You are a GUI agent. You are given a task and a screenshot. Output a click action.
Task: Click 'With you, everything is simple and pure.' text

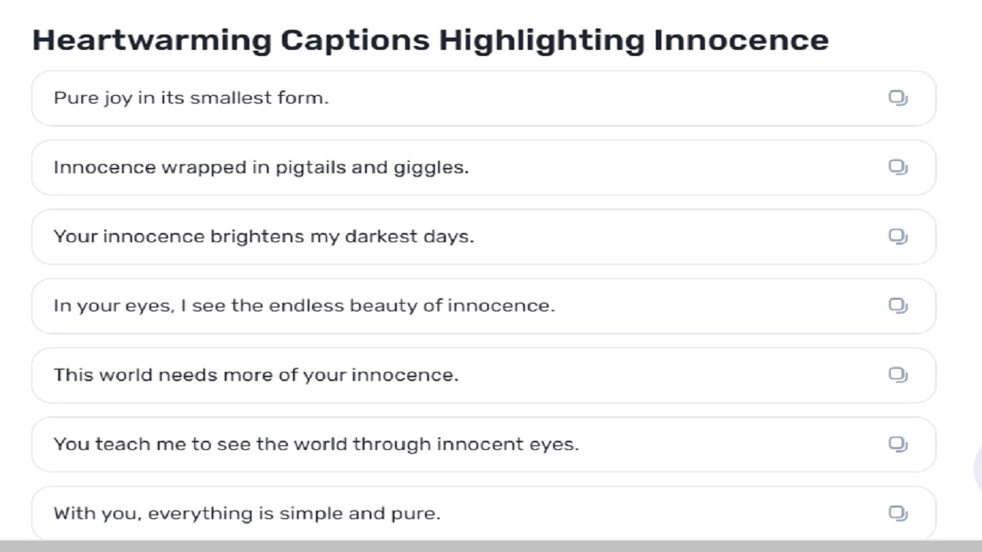[247, 513]
